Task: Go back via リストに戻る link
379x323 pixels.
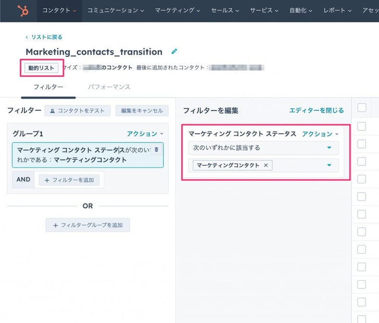Action: (44, 37)
